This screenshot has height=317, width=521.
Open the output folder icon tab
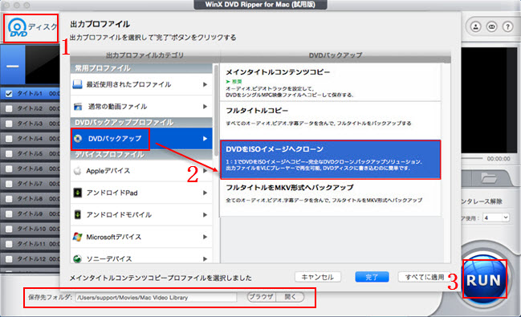coord(488,178)
